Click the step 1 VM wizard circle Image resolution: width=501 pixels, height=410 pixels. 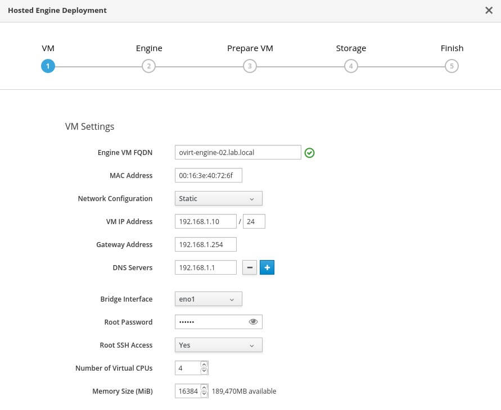point(48,66)
